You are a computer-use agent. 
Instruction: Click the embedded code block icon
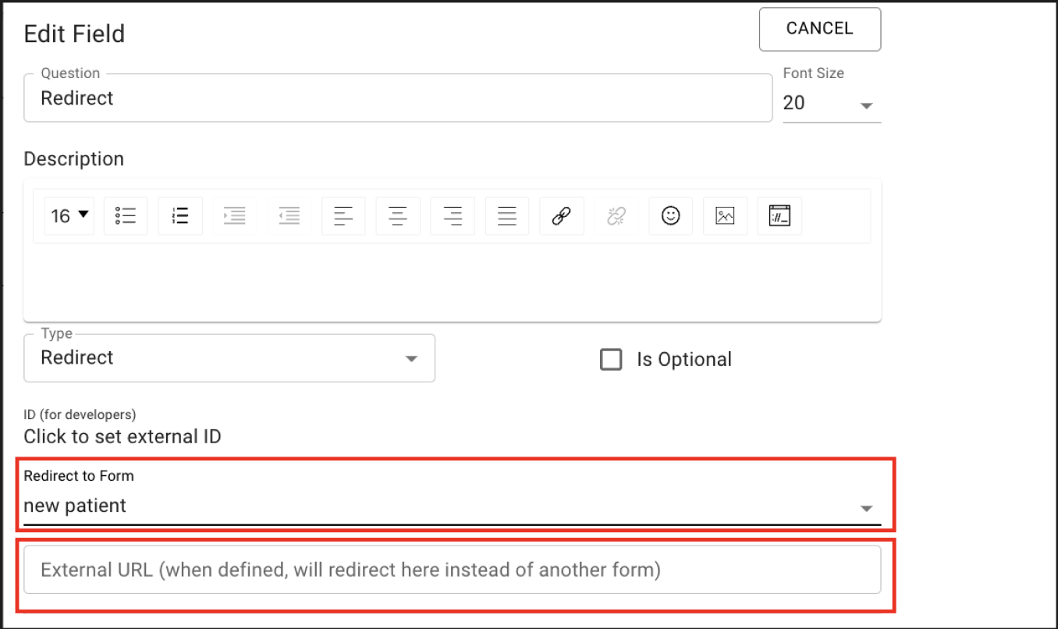(x=779, y=216)
